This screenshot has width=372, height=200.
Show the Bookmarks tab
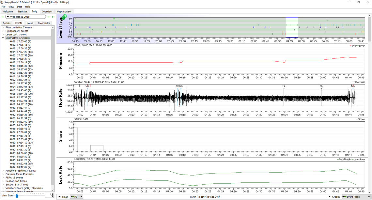click(44, 23)
